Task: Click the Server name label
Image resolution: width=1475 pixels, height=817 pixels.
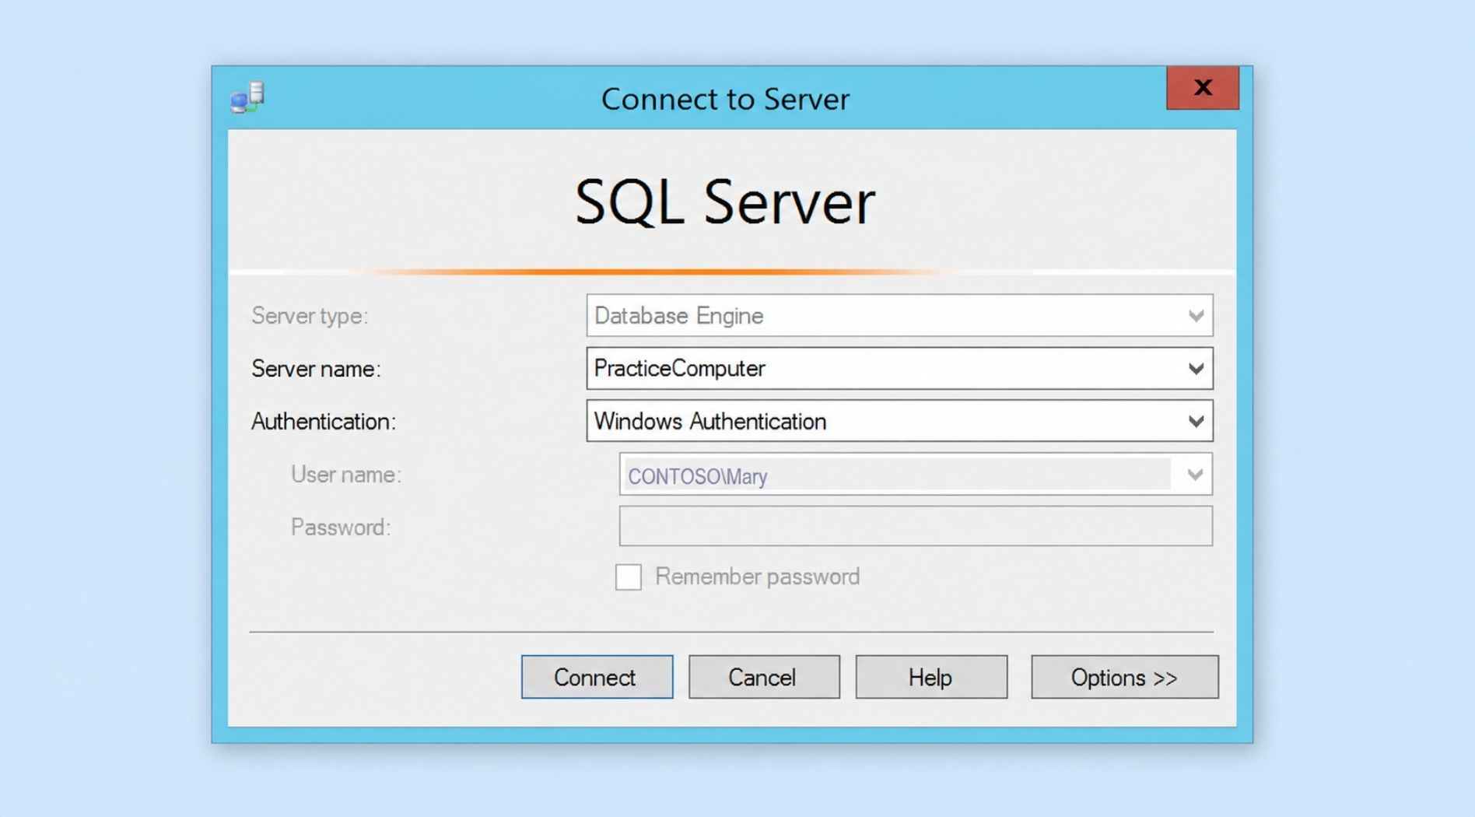Action: point(316,369)
